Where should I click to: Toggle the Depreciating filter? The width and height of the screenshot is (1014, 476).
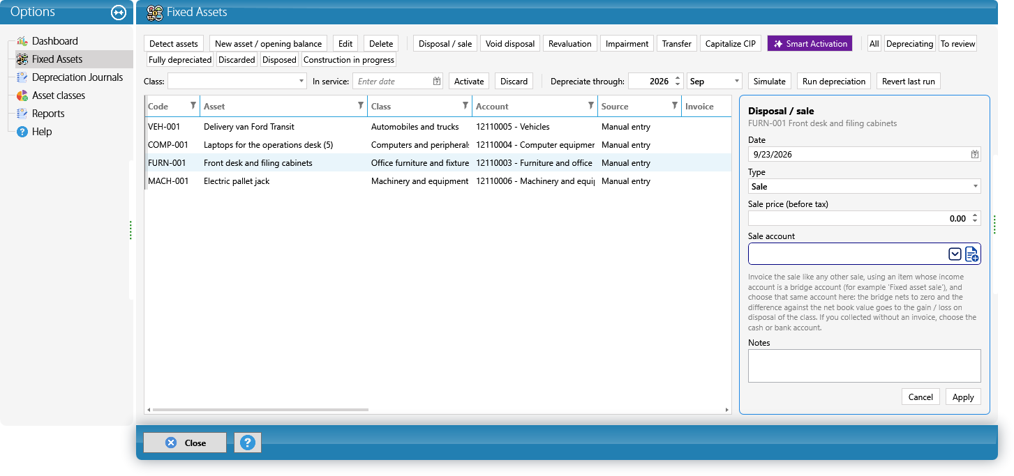pyautogui.click(x=909, y=43)
